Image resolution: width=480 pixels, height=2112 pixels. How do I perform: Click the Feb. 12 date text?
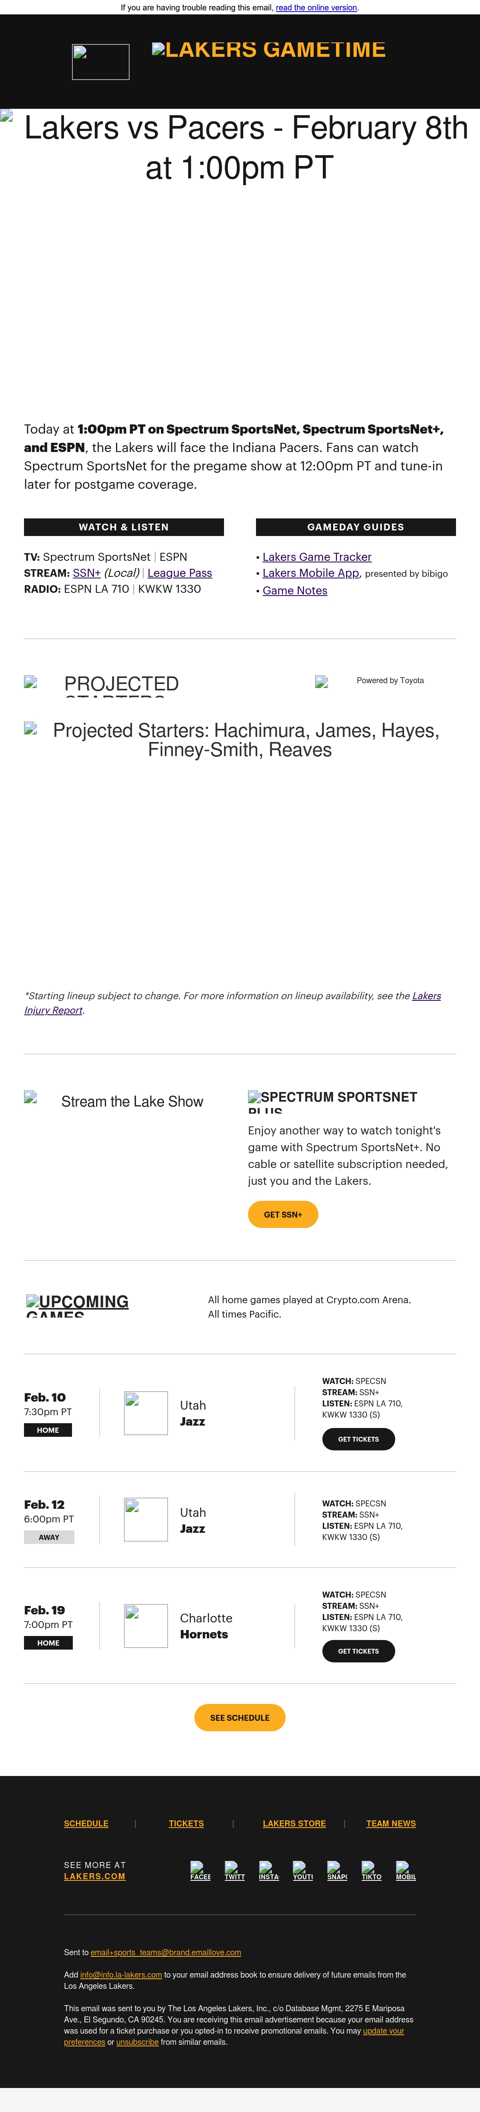pos(44,1504)
